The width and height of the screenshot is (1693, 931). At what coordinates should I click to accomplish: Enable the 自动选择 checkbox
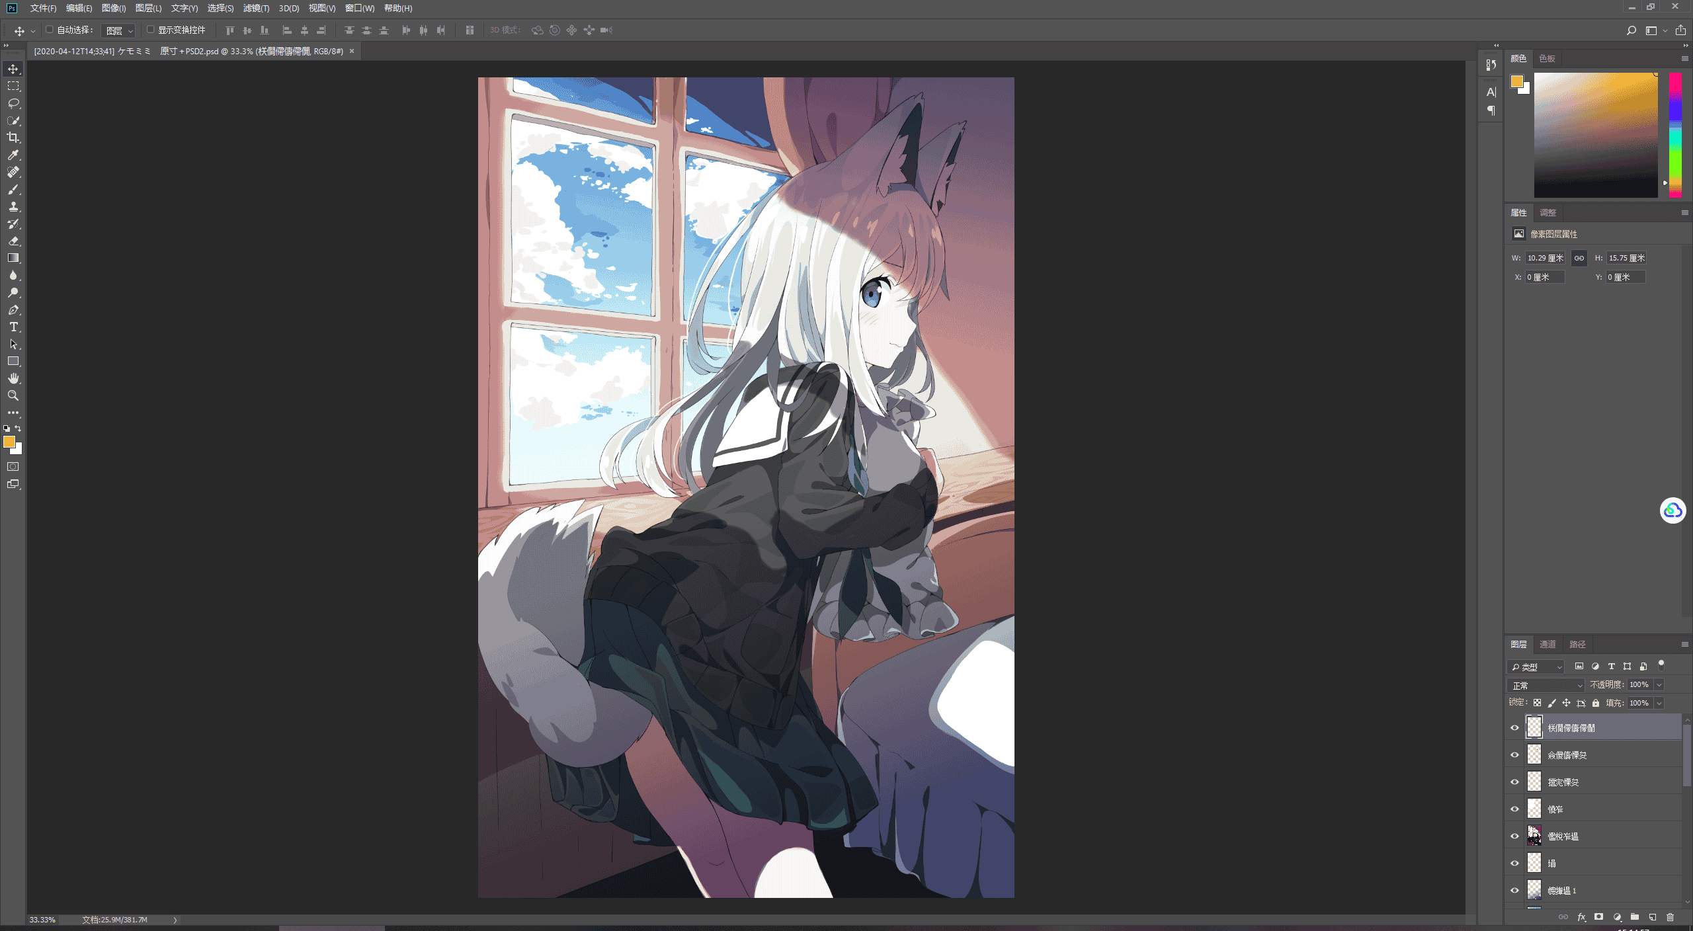pyautogui.click(x=49, y=30)
